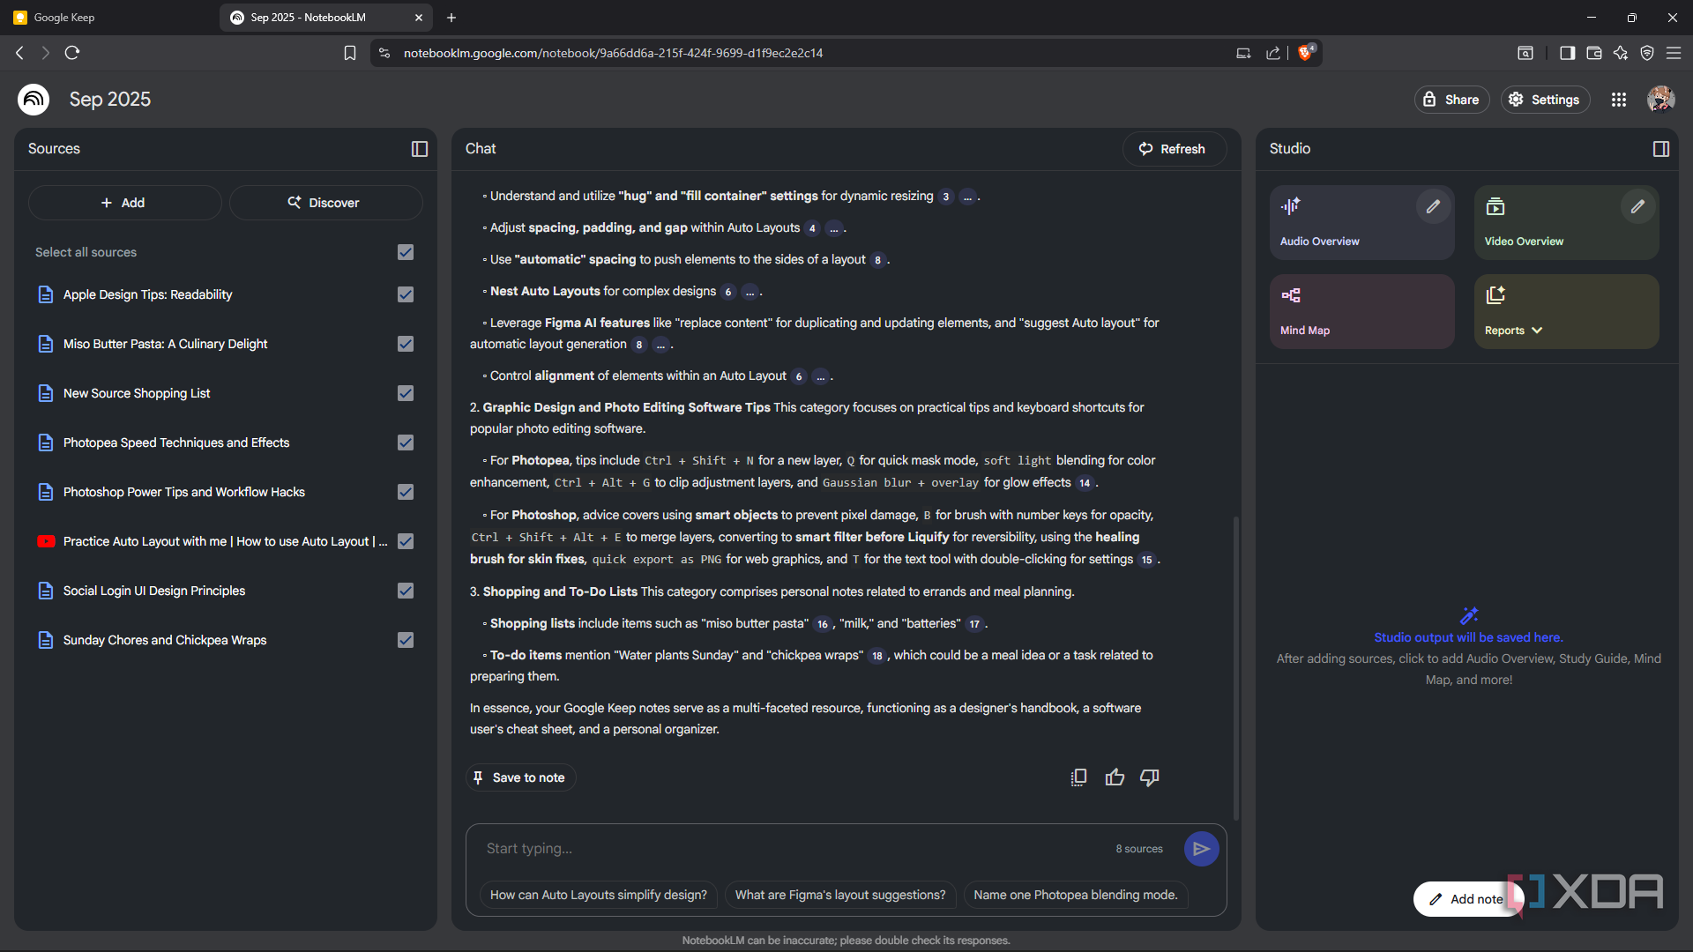The image size is (1693, 952).
Task: Open notebook Settings
Action: (1545, 100)
